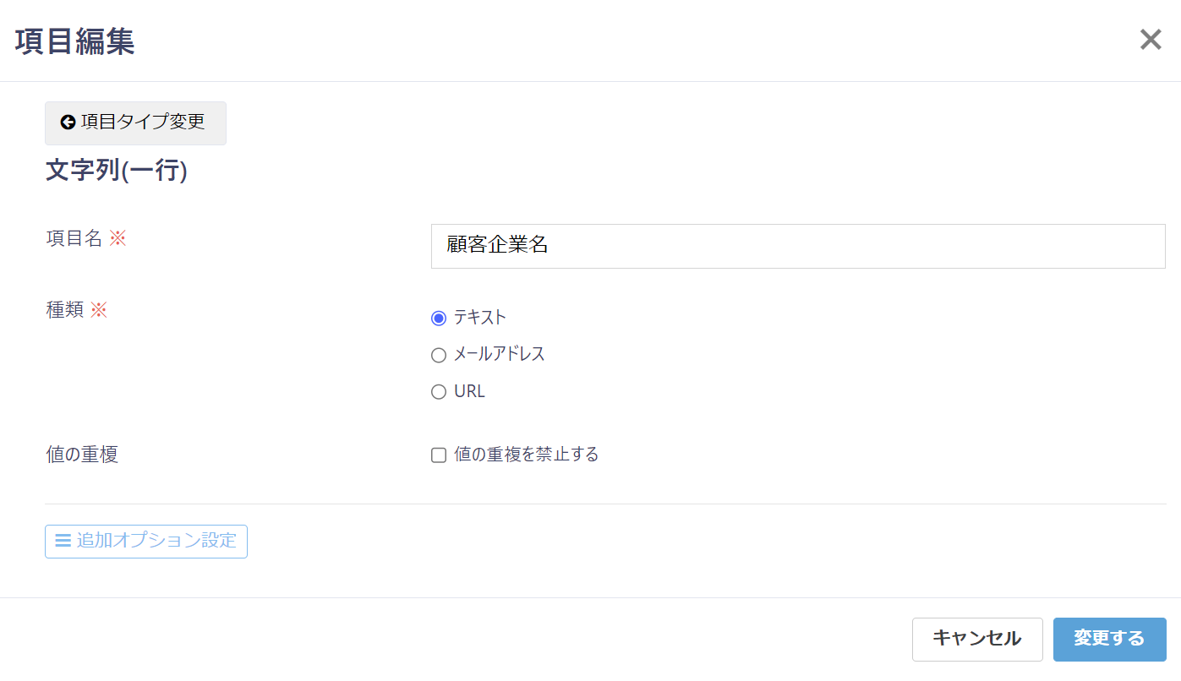Click the 項目編集 dialog title
This screenshot has height=681, width=1181.
(x=74, y=41)
